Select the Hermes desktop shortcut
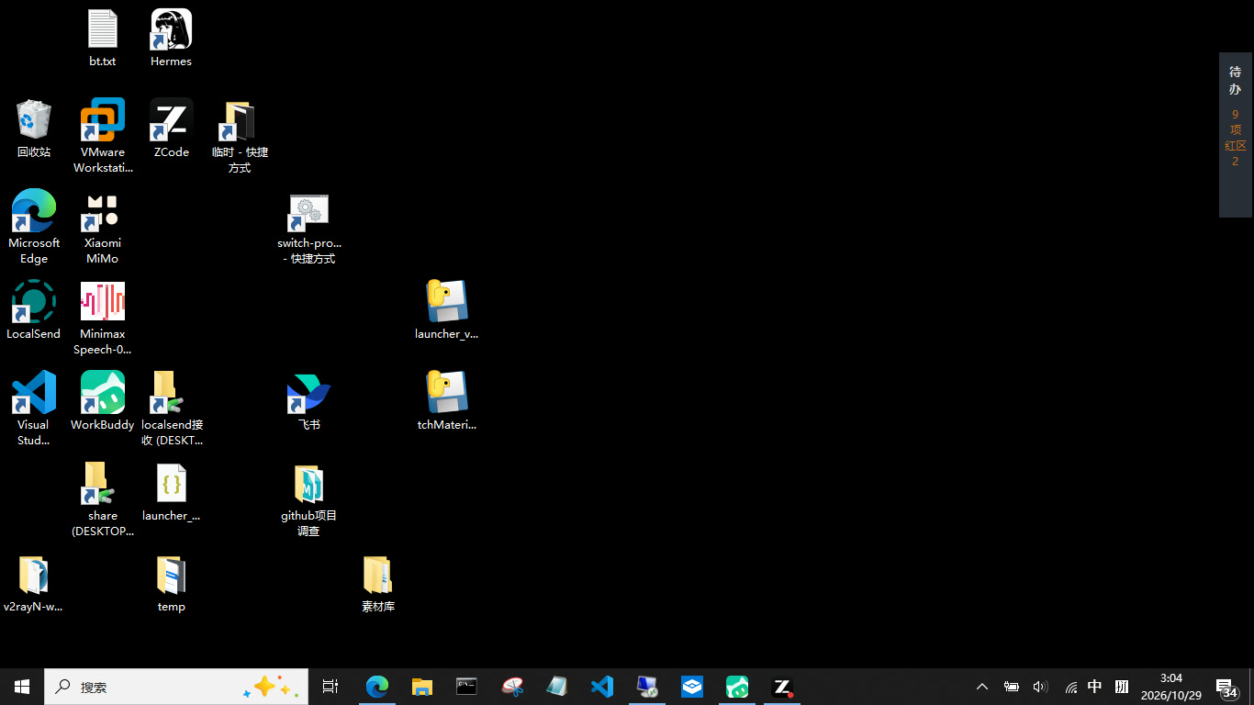 172,38
